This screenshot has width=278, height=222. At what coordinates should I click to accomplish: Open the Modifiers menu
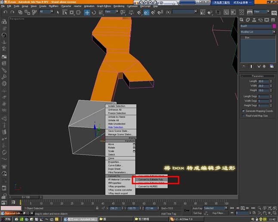tap(53, 6)
